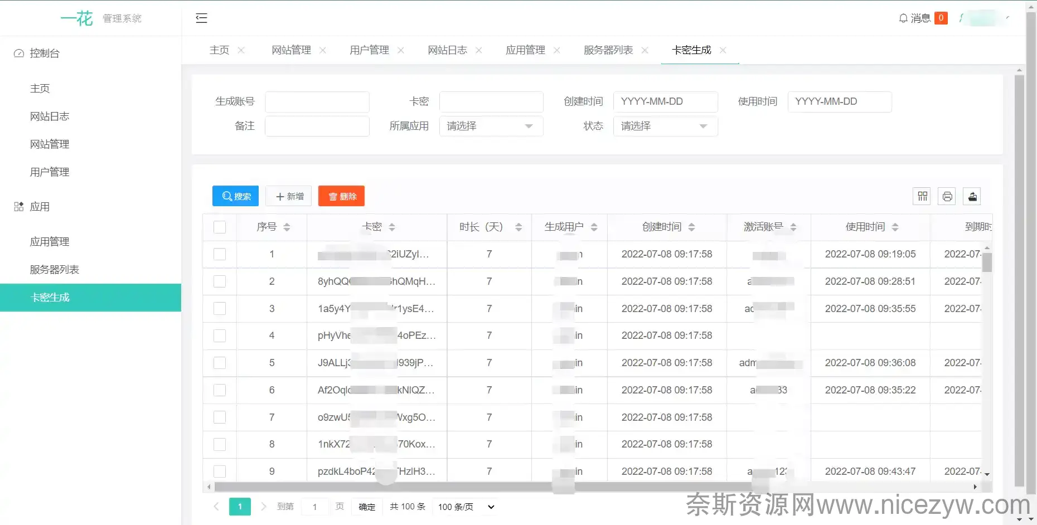This screenshot has width=1037, height=525.
Task: Focus the 创建时间 date field
Action: tap(665, 101)
